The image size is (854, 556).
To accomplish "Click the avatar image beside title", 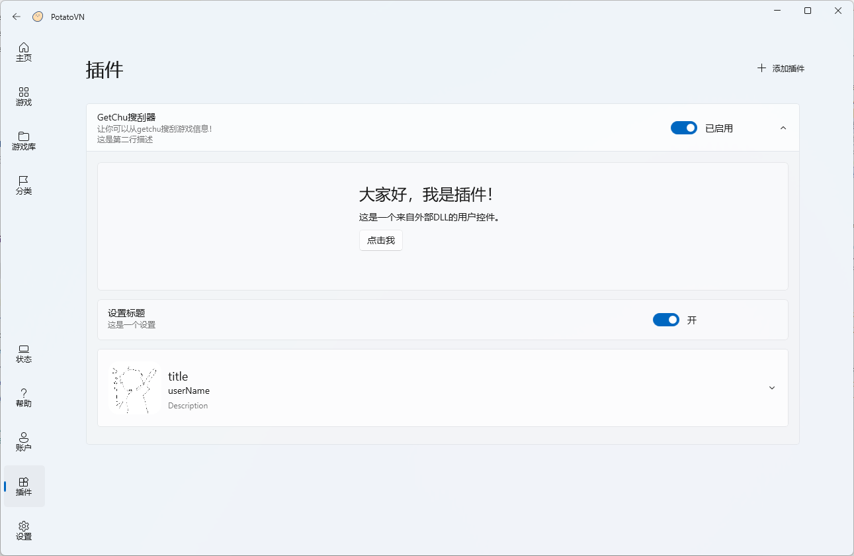I will click(x=134, y=390).
